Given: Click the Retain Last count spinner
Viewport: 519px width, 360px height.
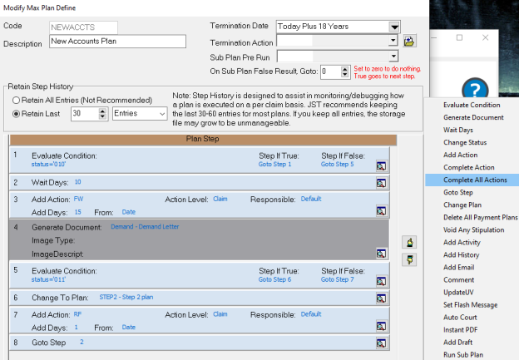Looking at the screenshot, I should click(103, 114).
